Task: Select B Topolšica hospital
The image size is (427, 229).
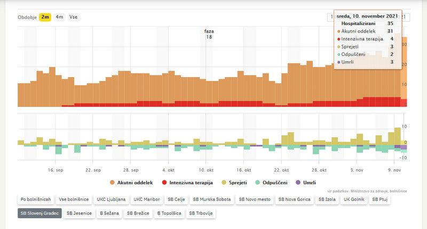Action: tap(168, 213)
